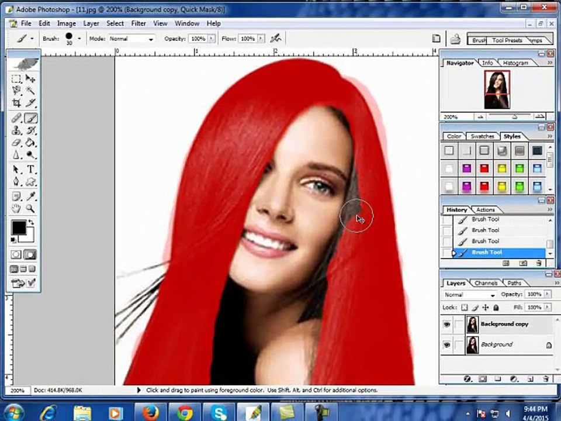The height and width of the screenshot is (421, 561).
Task: Click the black foreground color swatch
Action: point(19,227)
